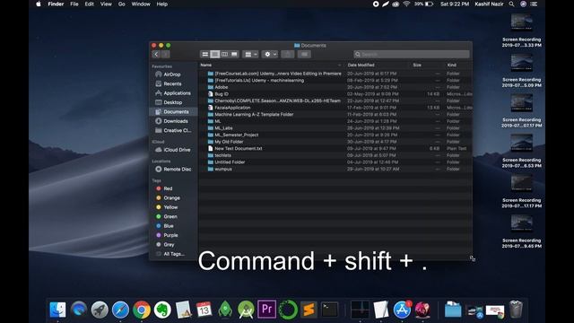Open the Apple menu
This screenshot has width=574, height=323.
pos(39,4)
